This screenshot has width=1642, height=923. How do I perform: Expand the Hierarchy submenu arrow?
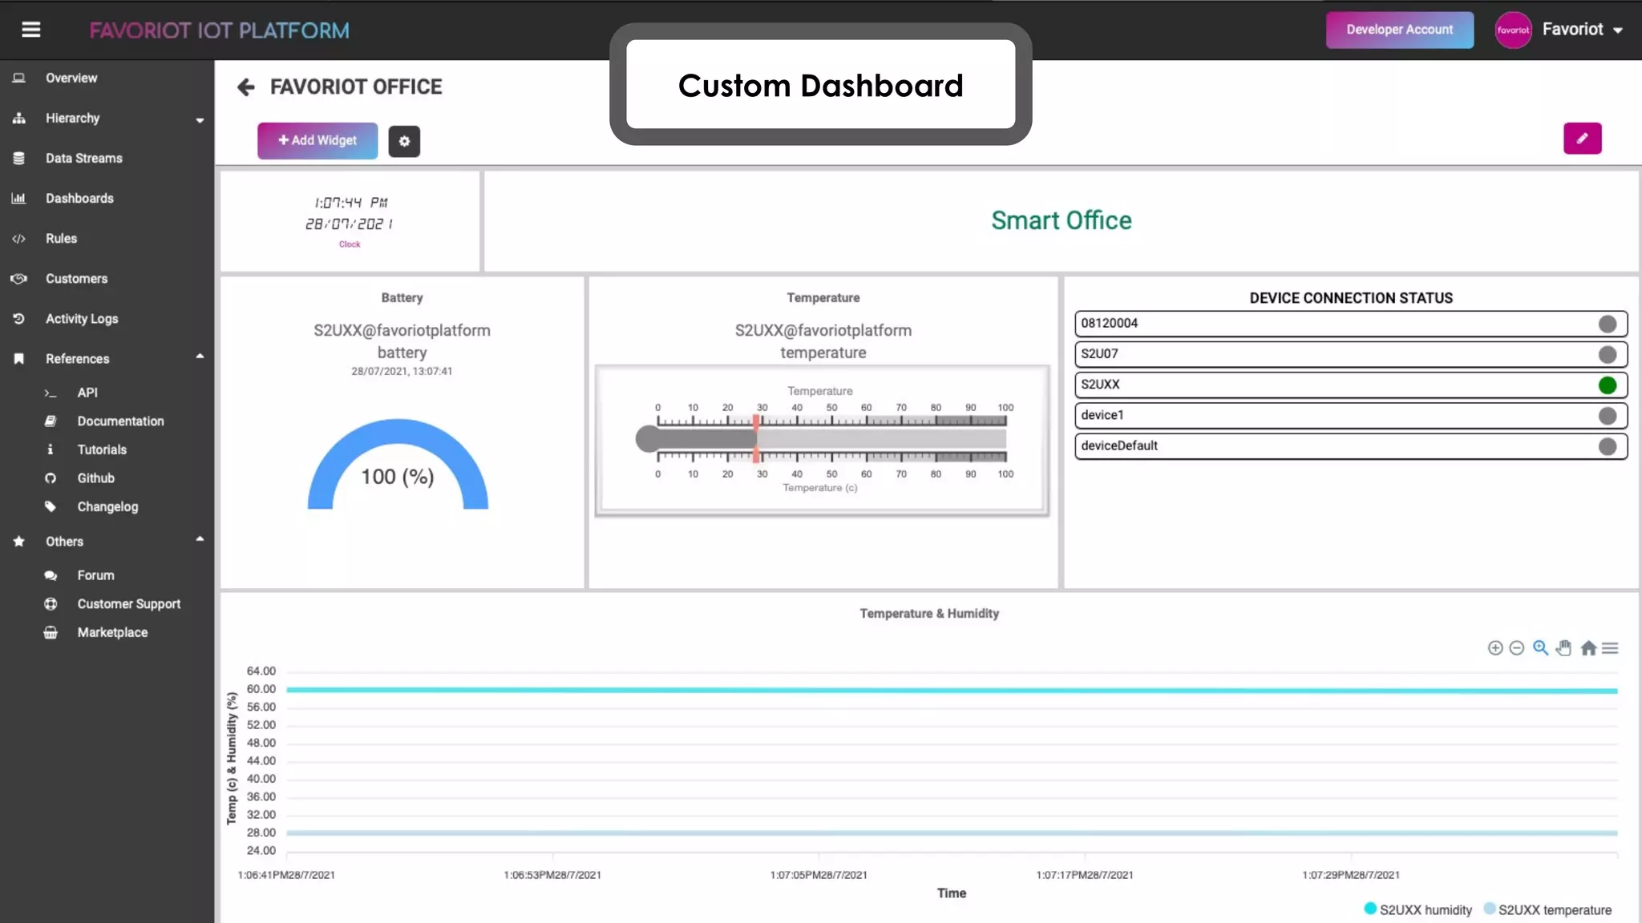pyautogui.click(x=200, y=120)
